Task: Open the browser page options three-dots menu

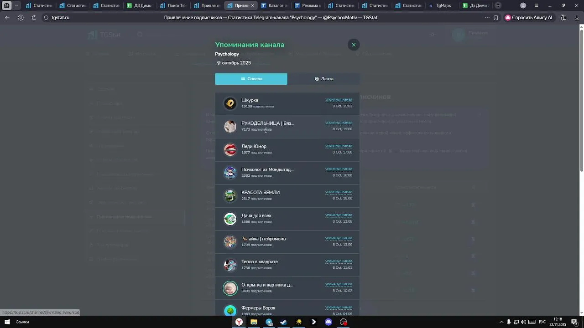Action: 487,17
